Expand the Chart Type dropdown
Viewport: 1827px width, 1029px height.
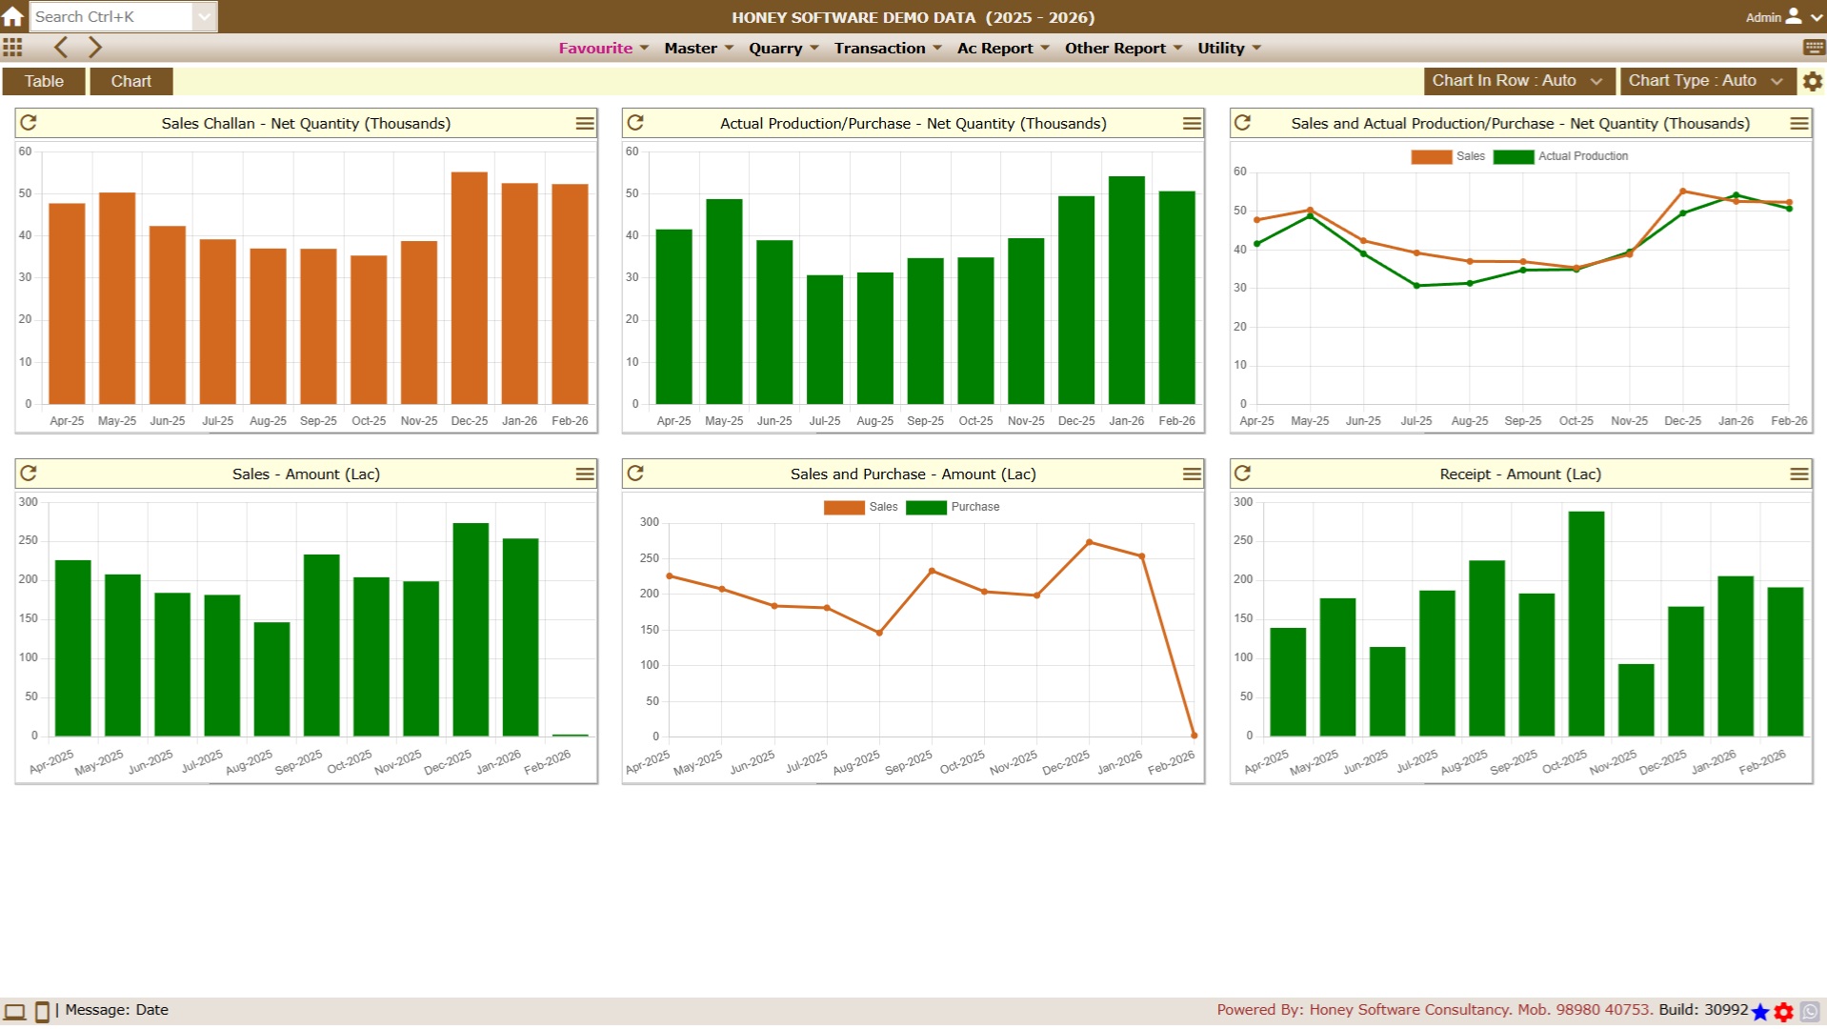1705,81
